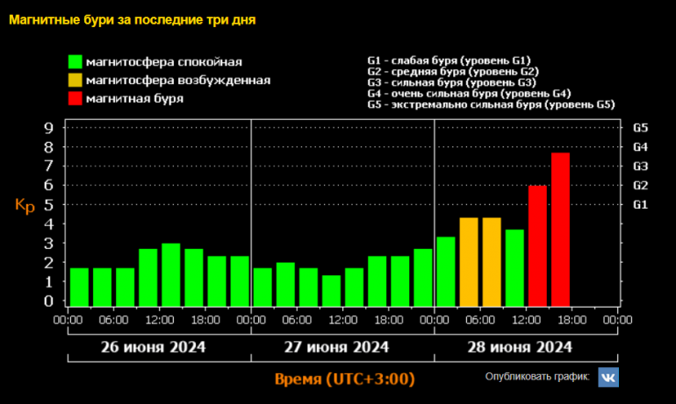Click the orange Kp axis label
The image size is (676, 404).
tap(25, 205)
